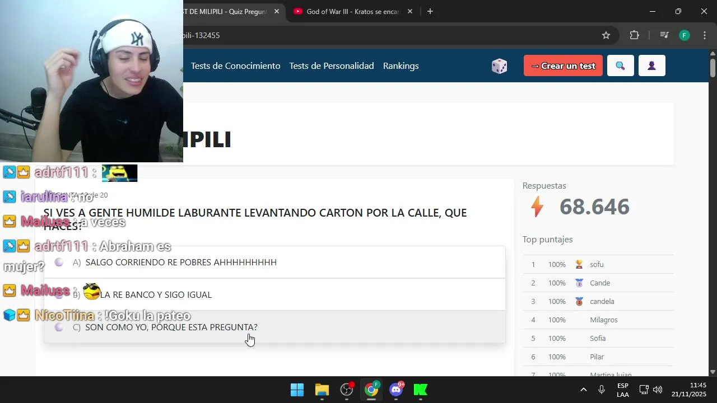This screenshot has width=717, height=403.
Task: Open the Chrome three-dot menu
Action: 705,35
